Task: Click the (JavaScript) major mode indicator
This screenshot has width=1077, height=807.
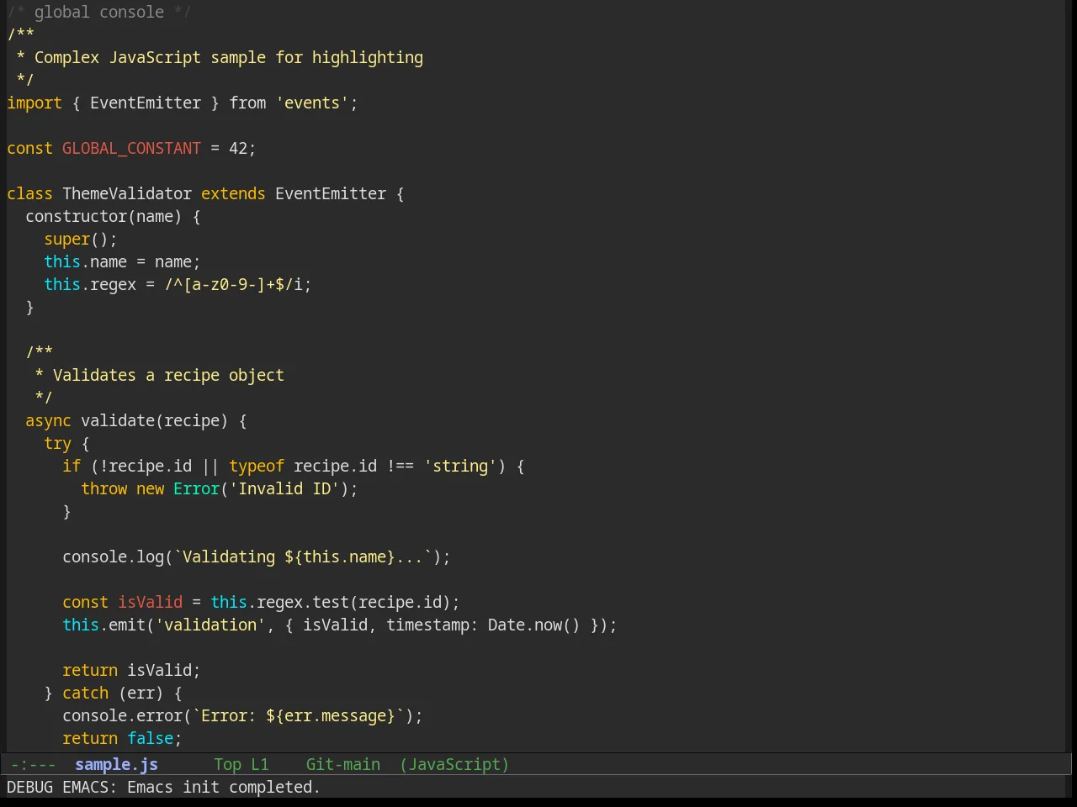Action: coord(454,764)
